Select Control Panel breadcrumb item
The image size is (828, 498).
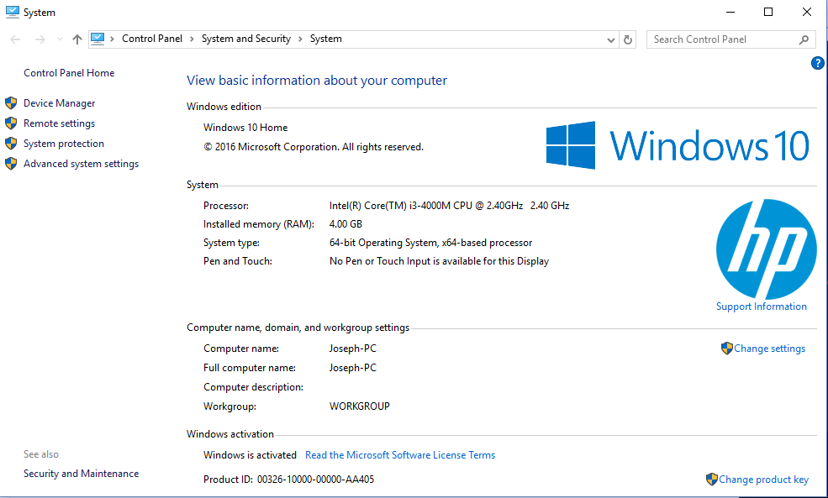151,39
